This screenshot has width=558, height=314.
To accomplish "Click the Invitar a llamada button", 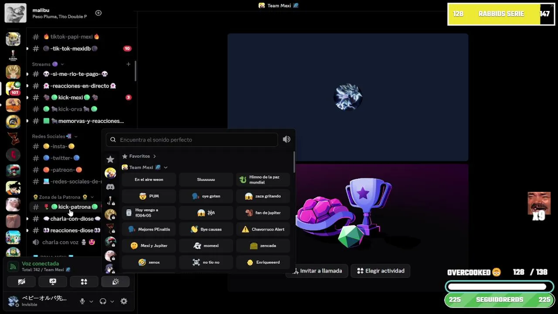I will [x=317, y=271].
